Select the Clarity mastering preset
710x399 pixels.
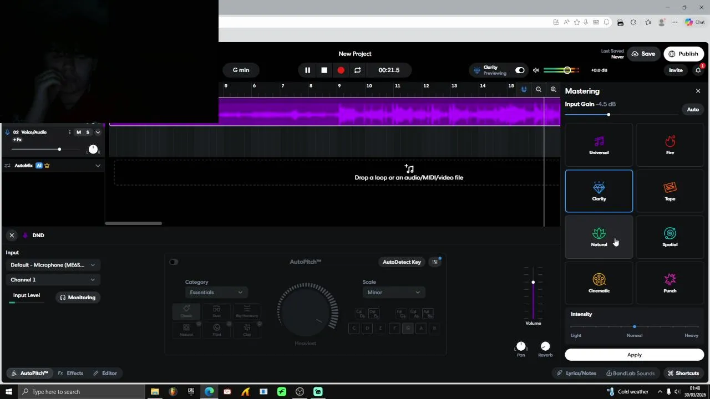click(x=599, y=191)
